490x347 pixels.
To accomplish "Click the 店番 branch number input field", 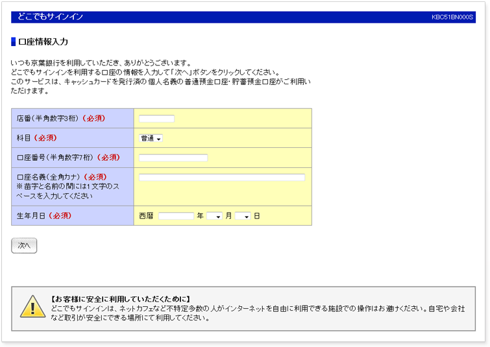I will coord(156,119).
